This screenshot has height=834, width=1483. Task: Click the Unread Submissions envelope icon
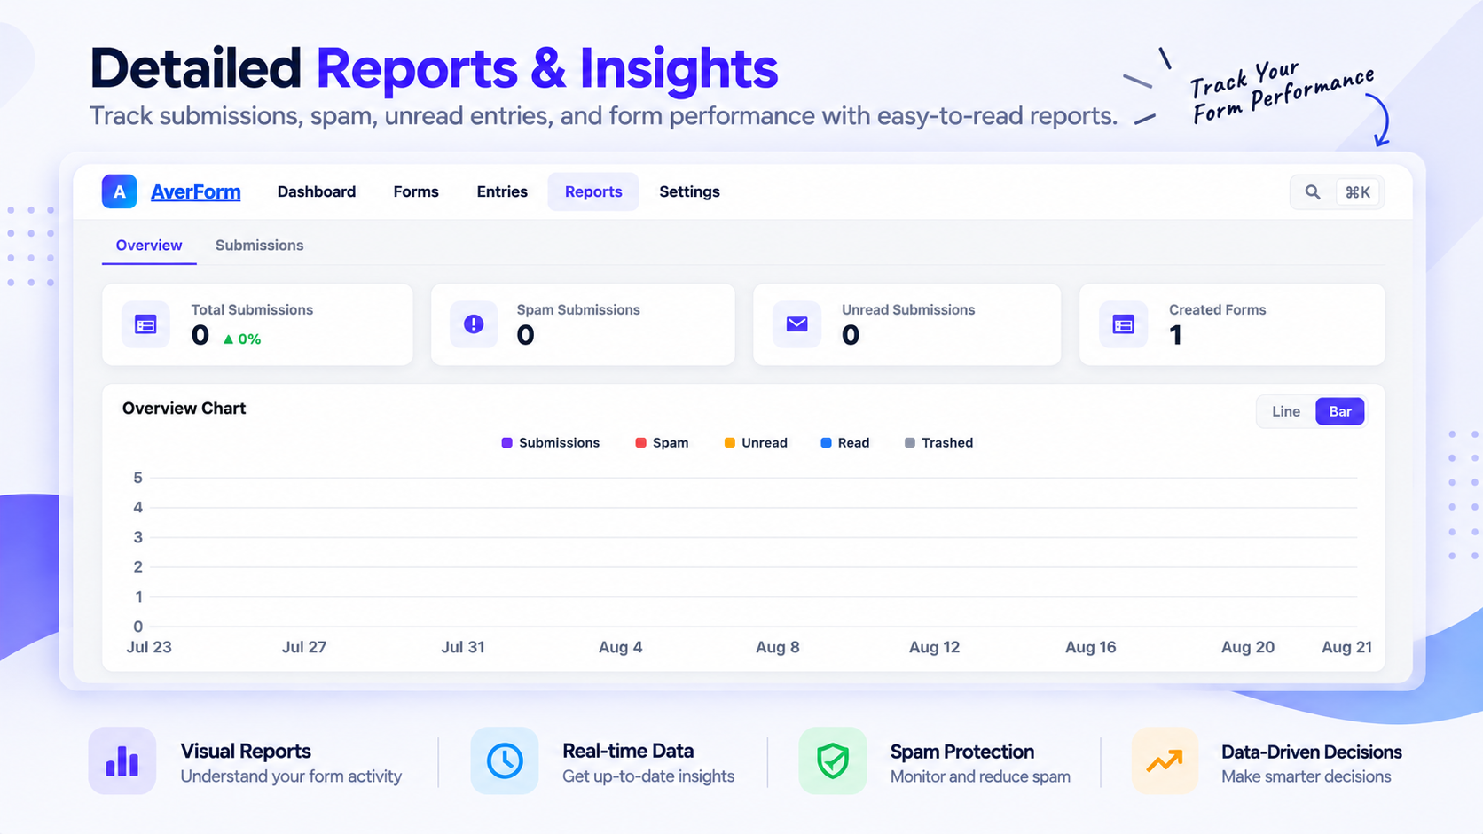tap(796, 324)
